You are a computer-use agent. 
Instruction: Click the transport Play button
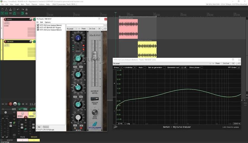15,104
